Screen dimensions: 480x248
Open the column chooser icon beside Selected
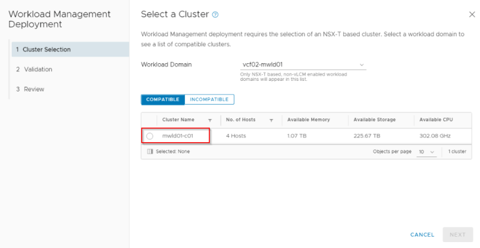click(150, 151)
